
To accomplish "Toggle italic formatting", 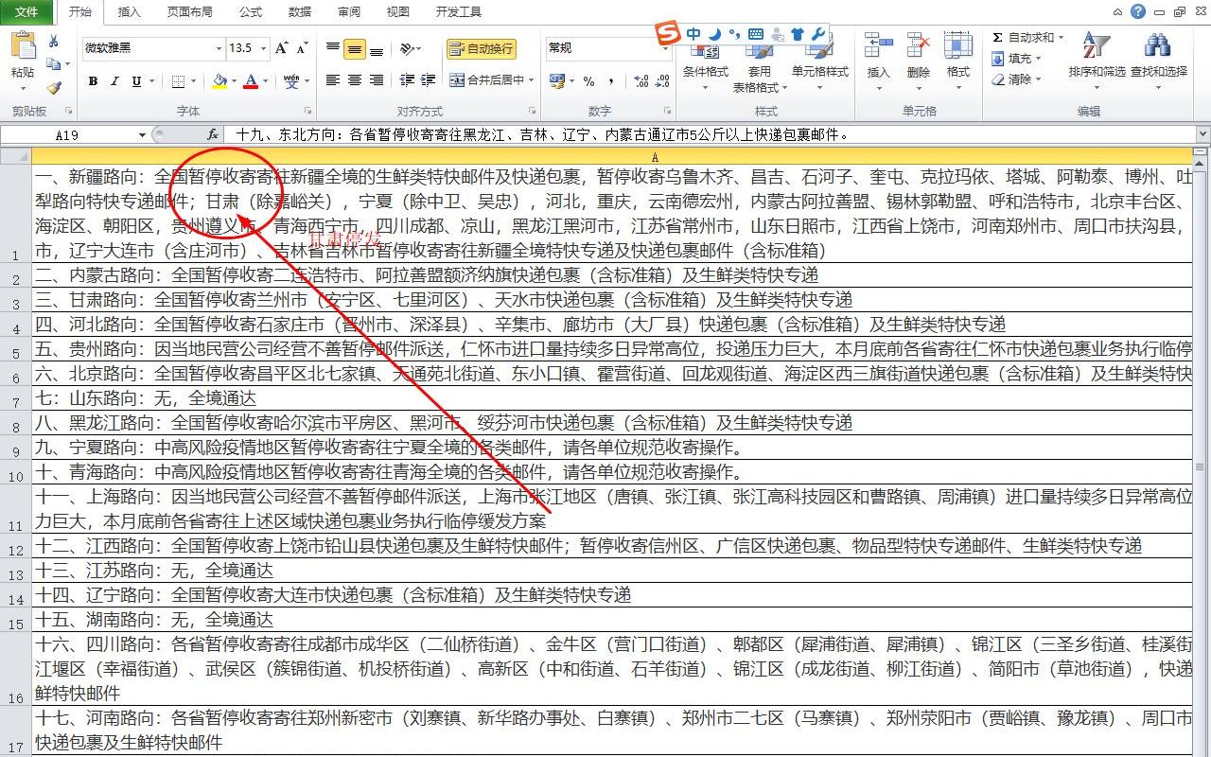I will (114, 81).
